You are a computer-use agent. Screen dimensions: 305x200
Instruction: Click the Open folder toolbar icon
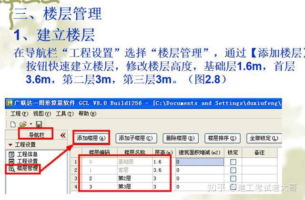click(x=23, y=124)
